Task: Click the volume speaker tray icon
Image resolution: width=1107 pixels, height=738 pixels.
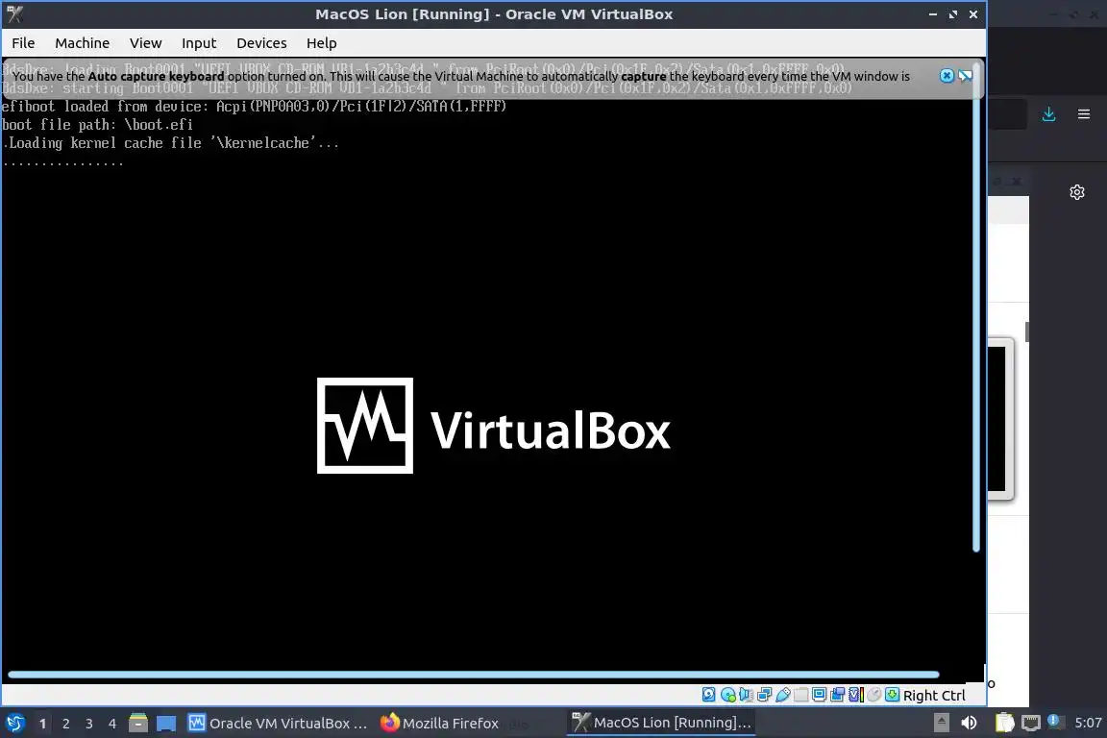Action: tap(970, 723)
